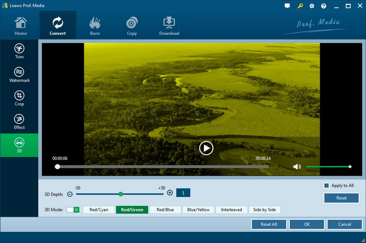Increase 3D depth with plus button
Screen dimensions: 366x243
(169, 193)
